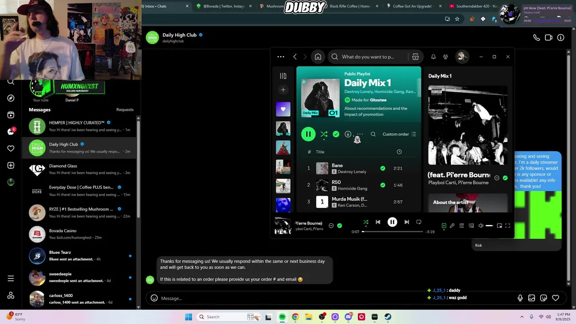Open conversation information icon
Image resolution: width=576 pixels, height=324 pixels.
click(561, 38)
